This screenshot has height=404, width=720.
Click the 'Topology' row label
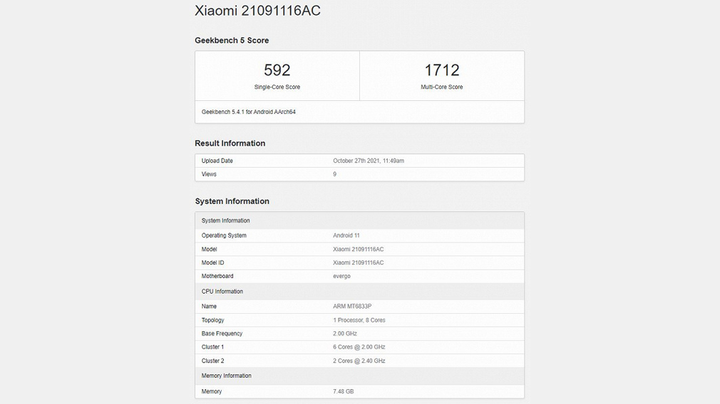pyautogui.click(x=212, y=320)
